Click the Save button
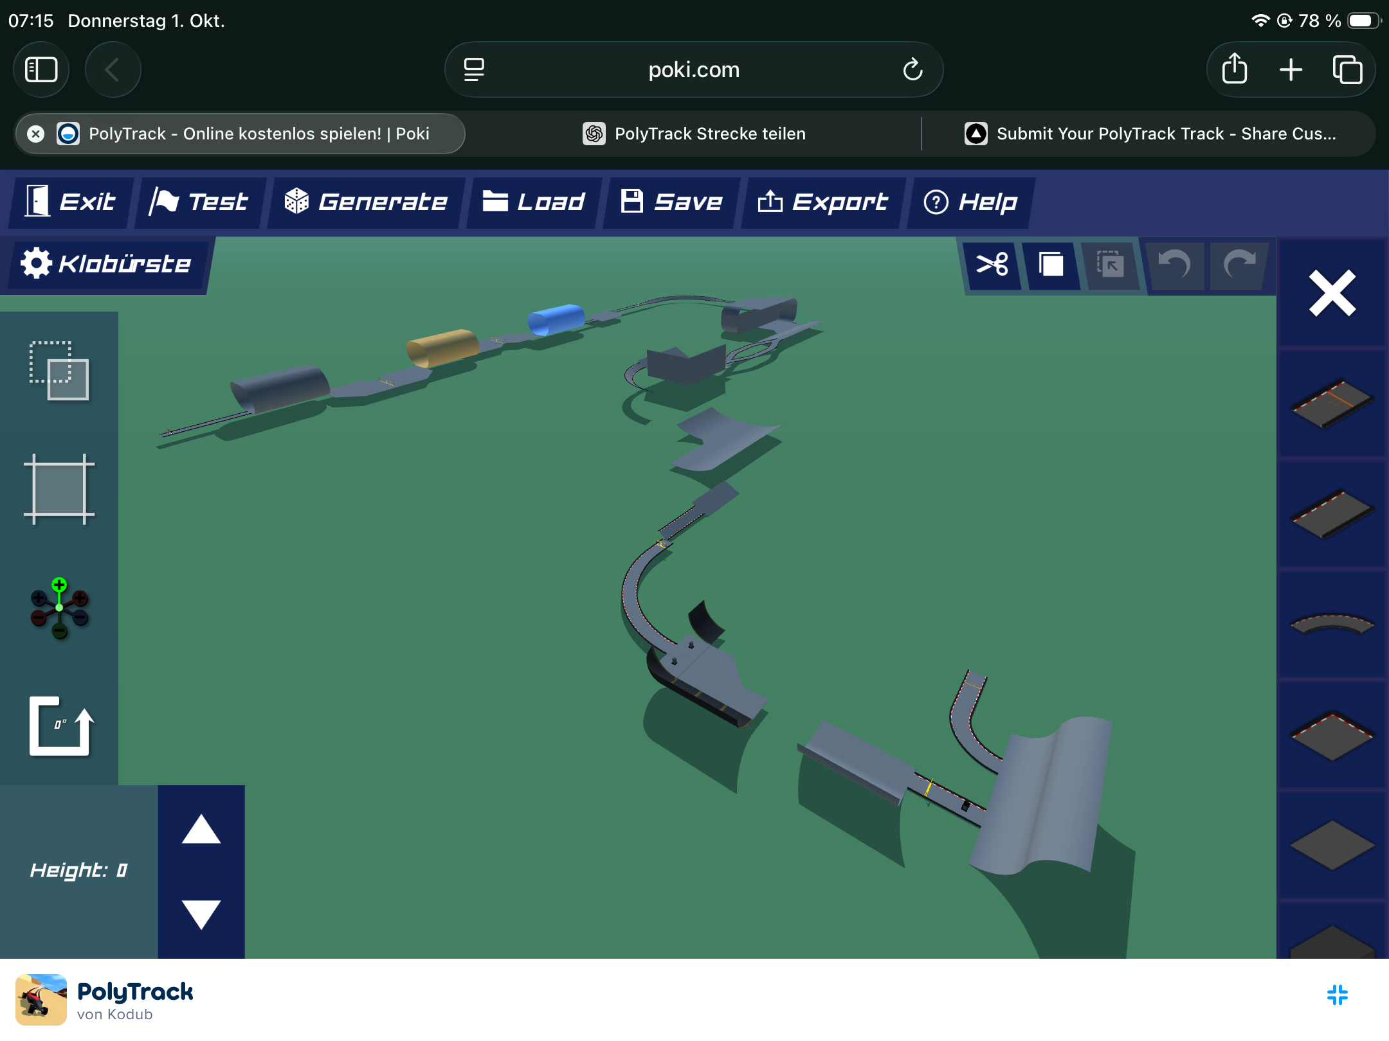1389x1041 pixels. 671,202
